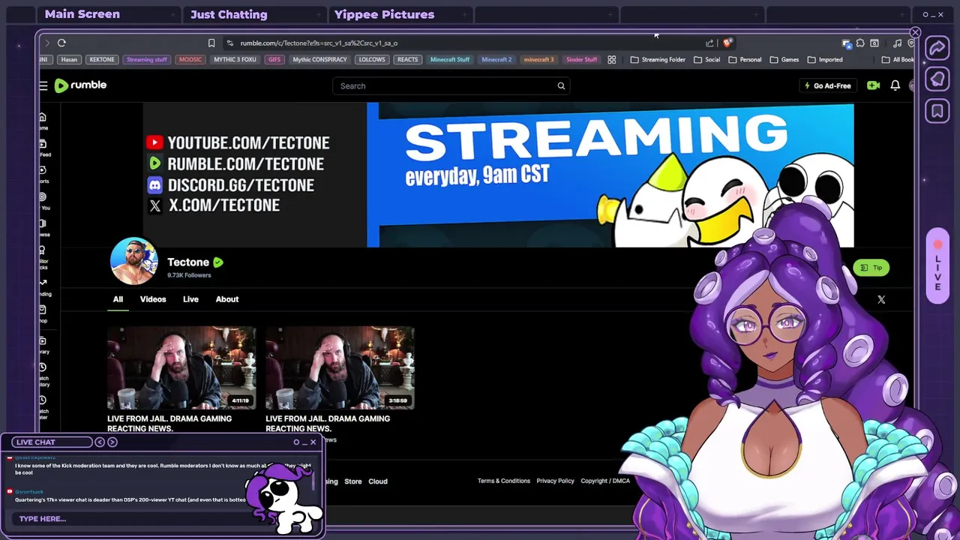
Task: Open the Home icon in Rumble sidebar
Action: pyautogui.click(x=43, y=117)
